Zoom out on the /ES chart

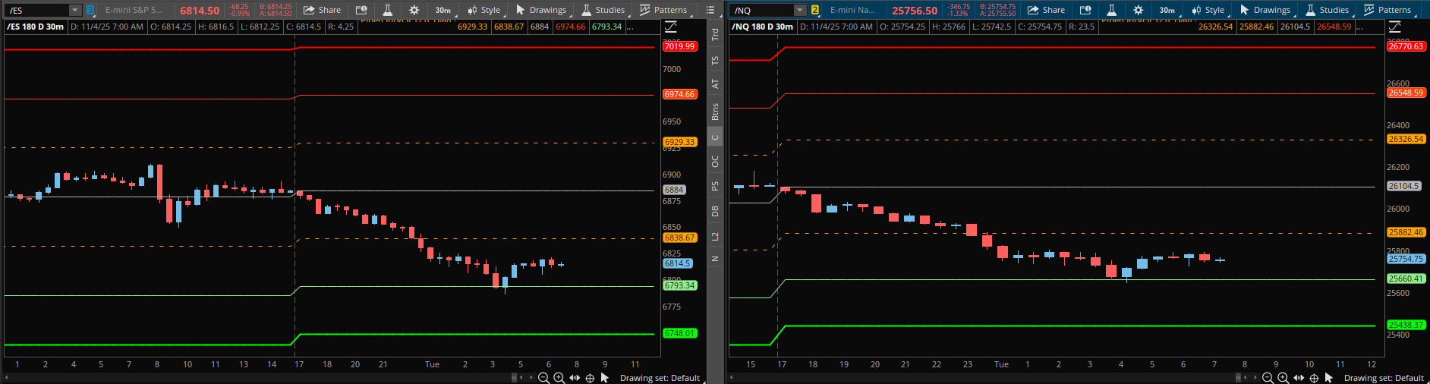(543, 378)
